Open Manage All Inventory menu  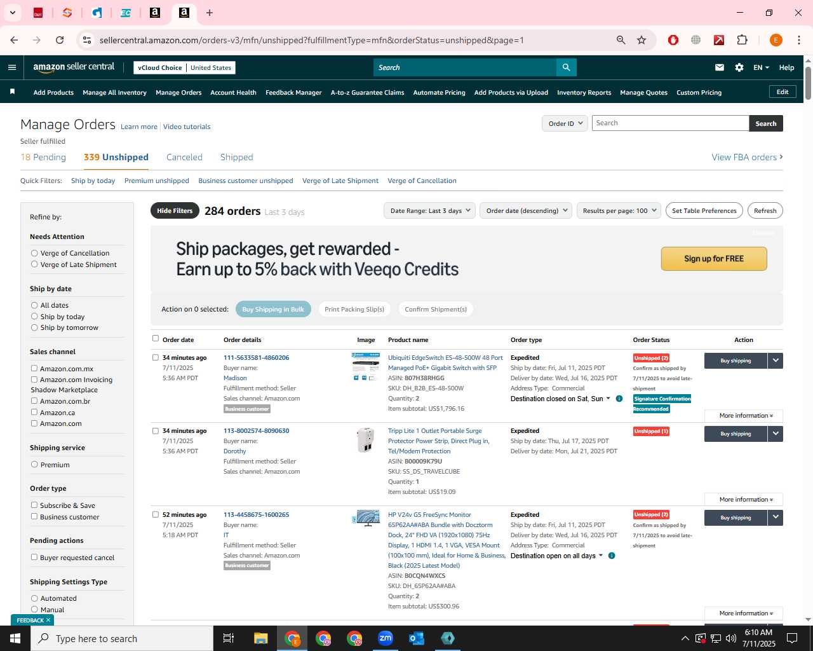(x=114, y=92)
